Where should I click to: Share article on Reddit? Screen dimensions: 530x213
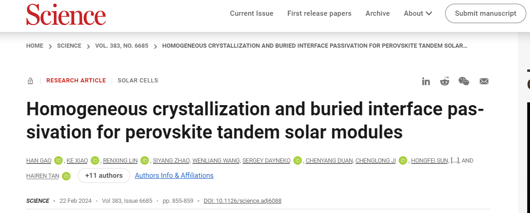pyautogui.click(x=445, y=81)
